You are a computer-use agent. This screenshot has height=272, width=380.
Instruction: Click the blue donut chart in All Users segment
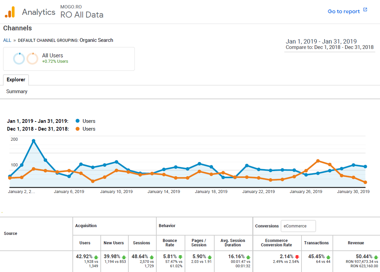pos(19,58)
